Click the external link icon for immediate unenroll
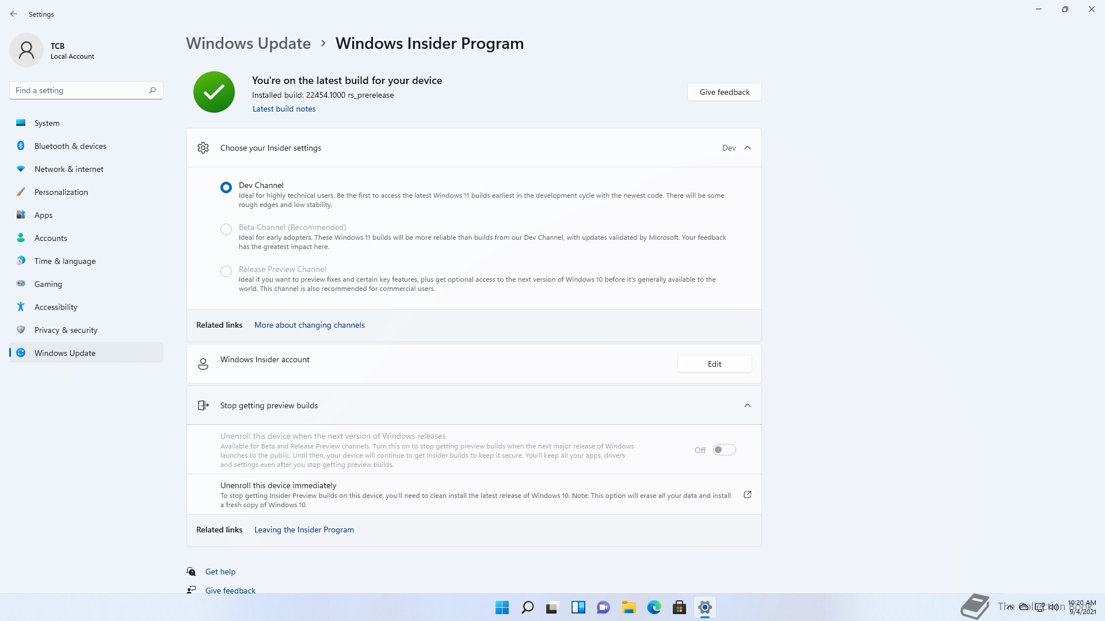 [x=748, y=494]
